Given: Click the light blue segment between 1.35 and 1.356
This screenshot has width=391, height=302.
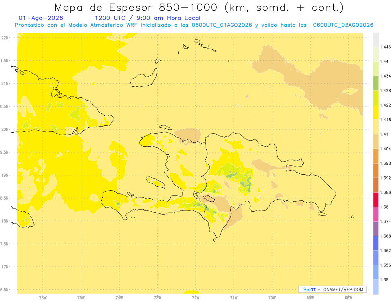Looking at the screenshot, I should (376, 272).
